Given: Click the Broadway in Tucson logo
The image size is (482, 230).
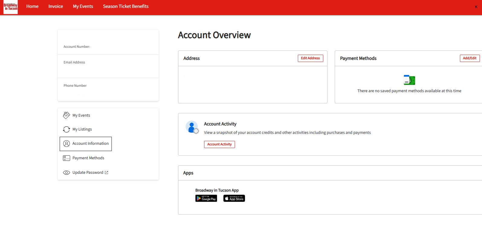Looking at the screenshot, I should 11,7.
